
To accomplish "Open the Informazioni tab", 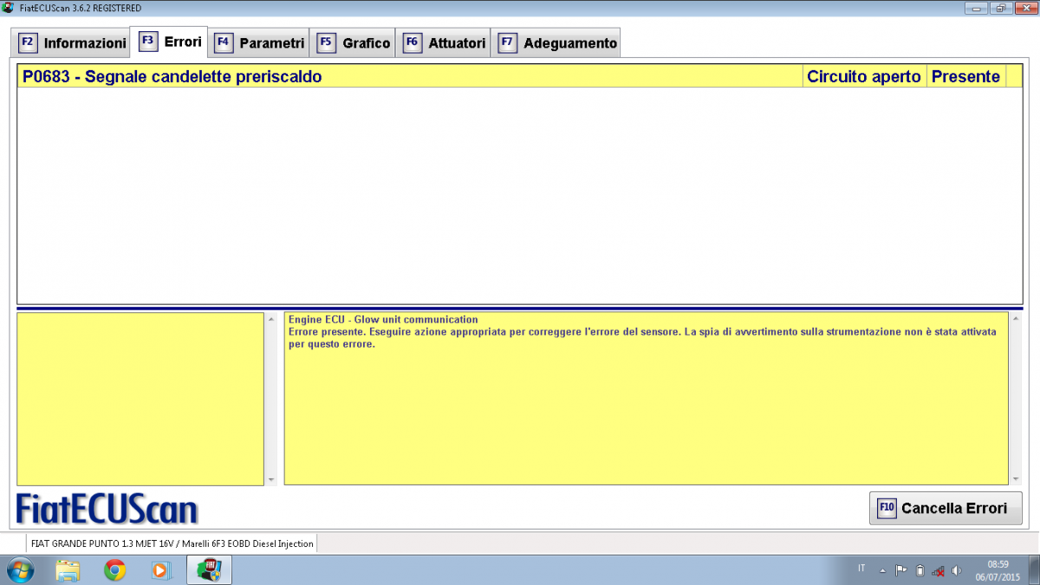I will point(72,42).
